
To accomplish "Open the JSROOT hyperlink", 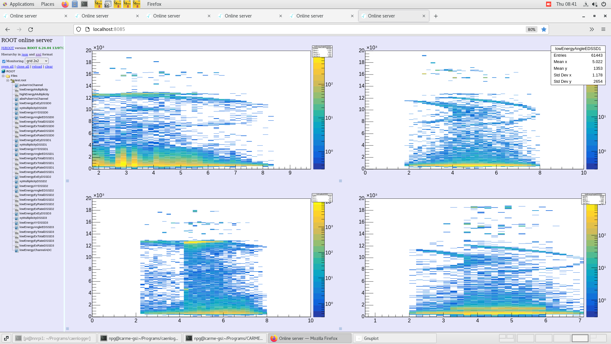I will tap(7, 48).
